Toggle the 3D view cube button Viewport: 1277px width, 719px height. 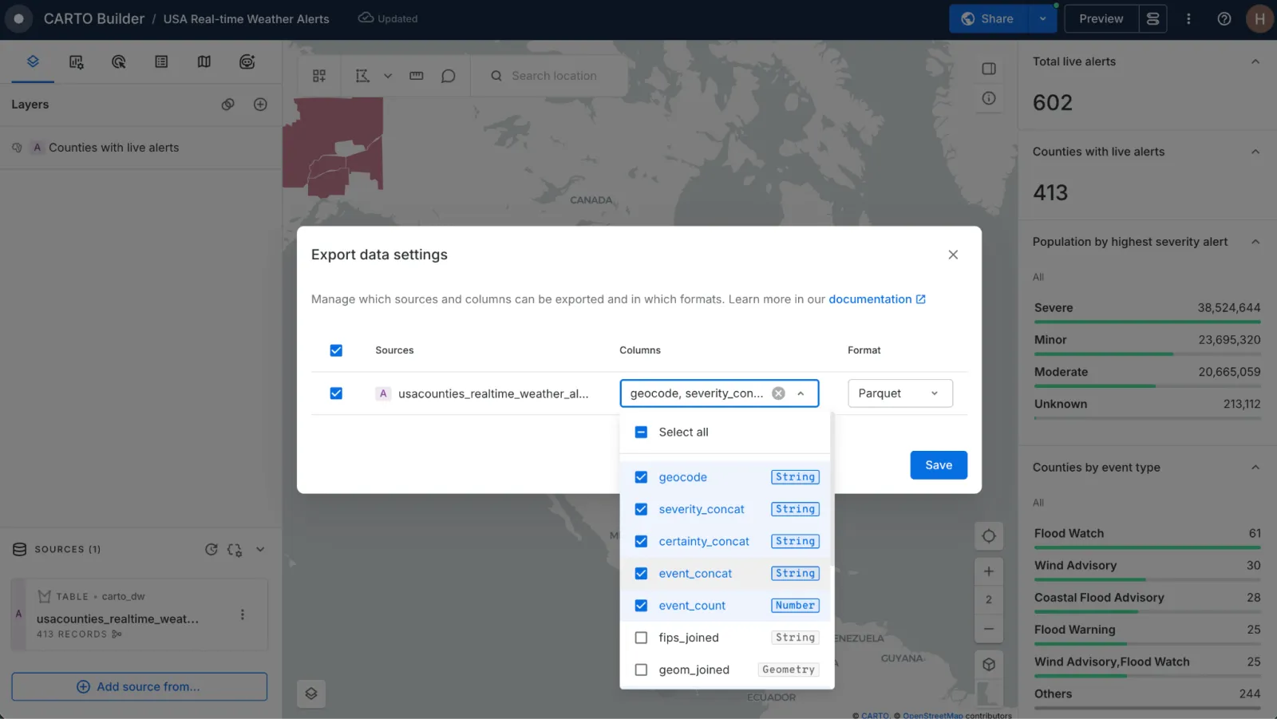pyautogui.click(x=989, y=665)
